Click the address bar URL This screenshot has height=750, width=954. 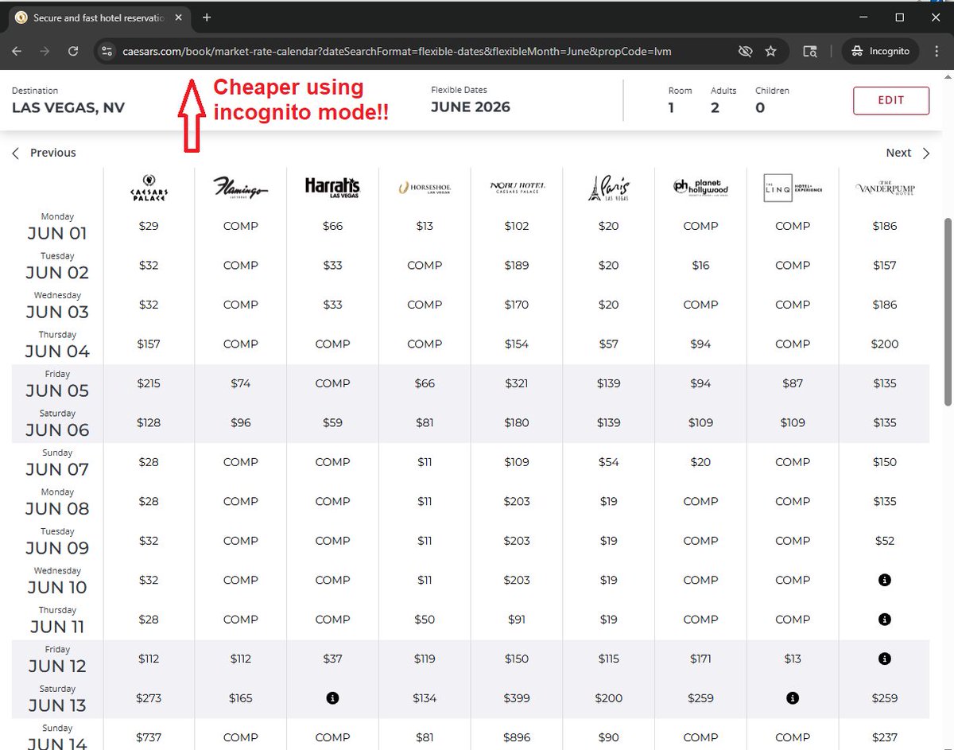pos(397,51)
